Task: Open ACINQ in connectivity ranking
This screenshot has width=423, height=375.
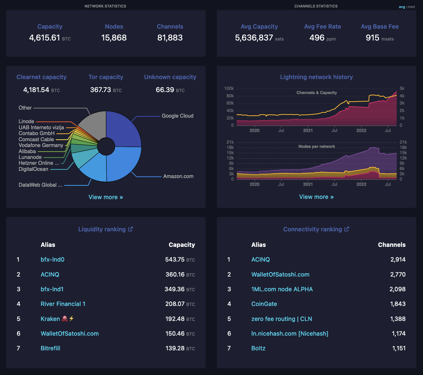Action: [261, 260]
